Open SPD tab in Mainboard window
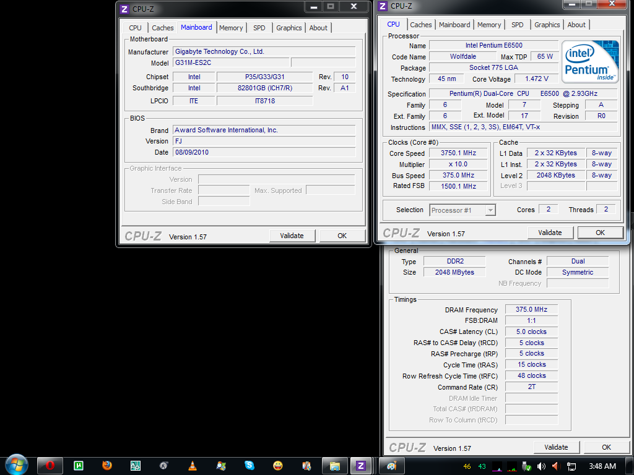 point(259,28)
